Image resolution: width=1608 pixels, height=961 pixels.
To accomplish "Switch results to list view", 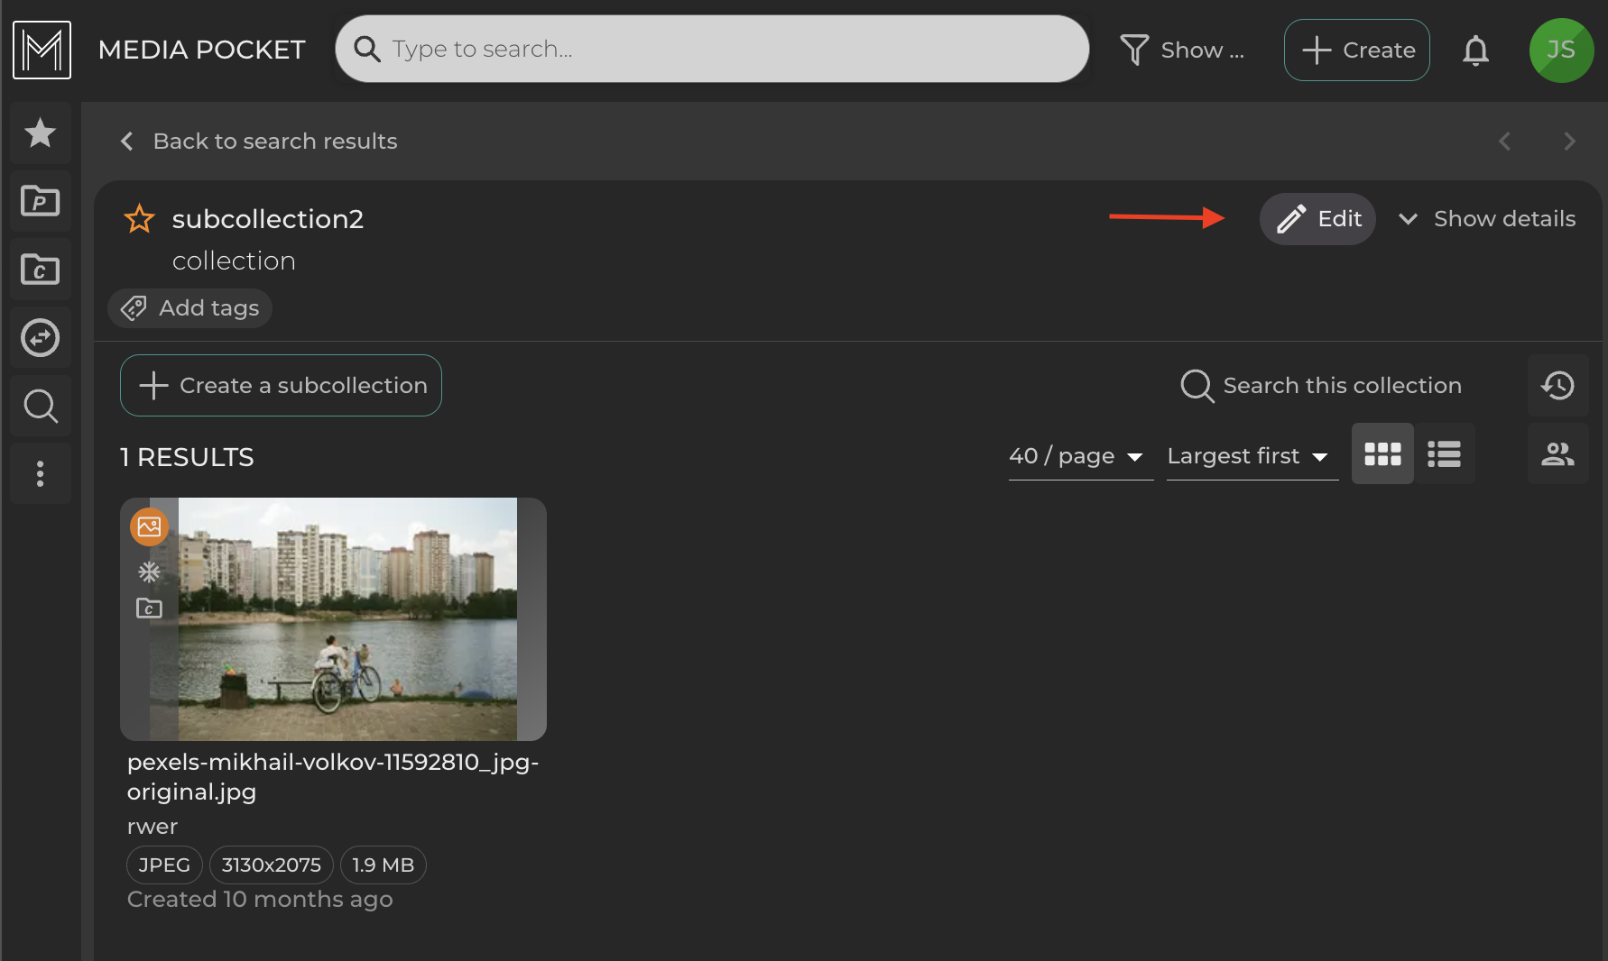I will click(1444, 453).
